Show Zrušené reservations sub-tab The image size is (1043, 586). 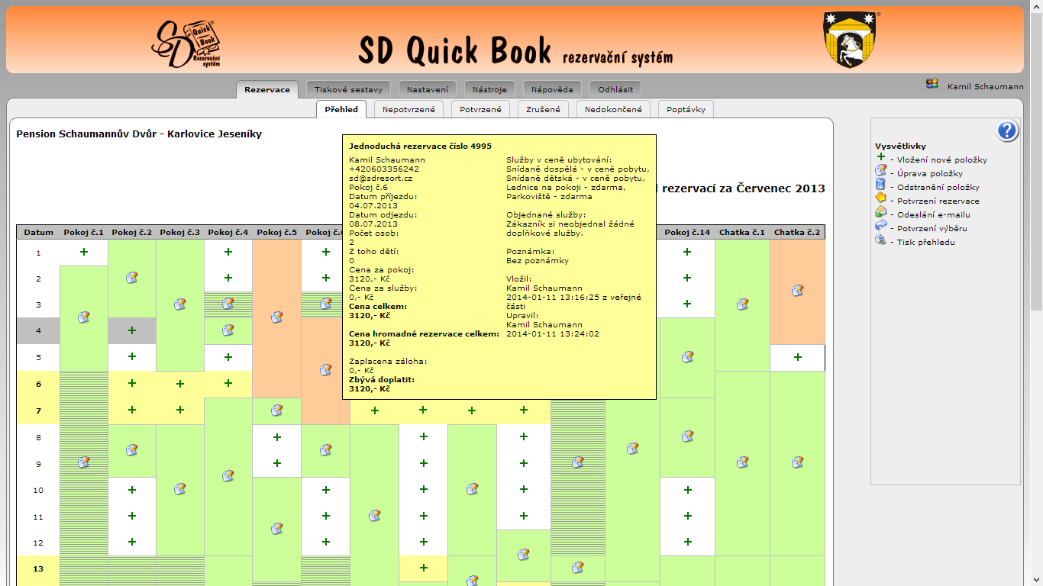click(x=544, y=110)
